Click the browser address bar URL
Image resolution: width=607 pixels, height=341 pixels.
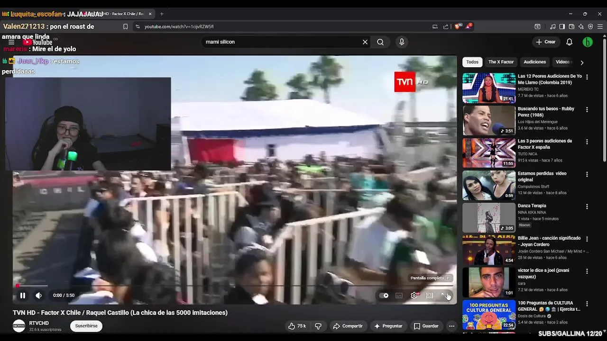pyautogui.click(x=179, y=27)
